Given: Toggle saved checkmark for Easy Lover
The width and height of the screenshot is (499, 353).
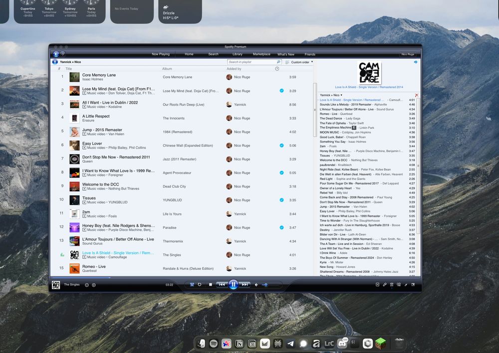Looking at the screenshot, I should pyautogui.click(x=281, y=145).
